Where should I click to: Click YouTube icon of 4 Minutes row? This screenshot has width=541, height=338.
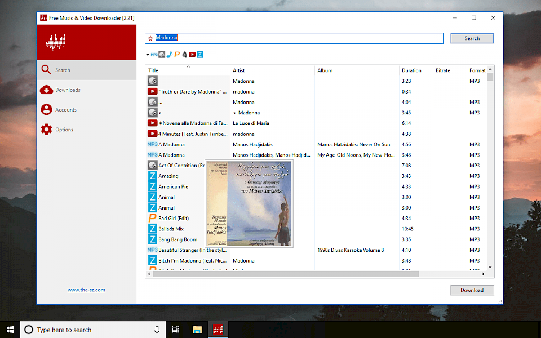pos(152,134)
